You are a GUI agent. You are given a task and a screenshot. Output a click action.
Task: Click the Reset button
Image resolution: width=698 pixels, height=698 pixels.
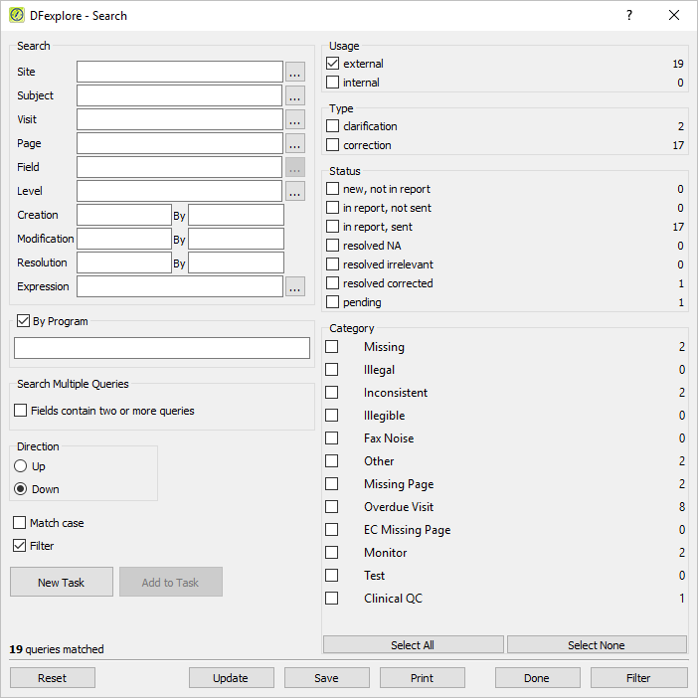click(x=53, y=678)
